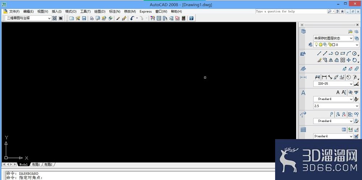Click the Type a question for help field
The height and width of the screenshot is (180, 362).
click(291, 11)
